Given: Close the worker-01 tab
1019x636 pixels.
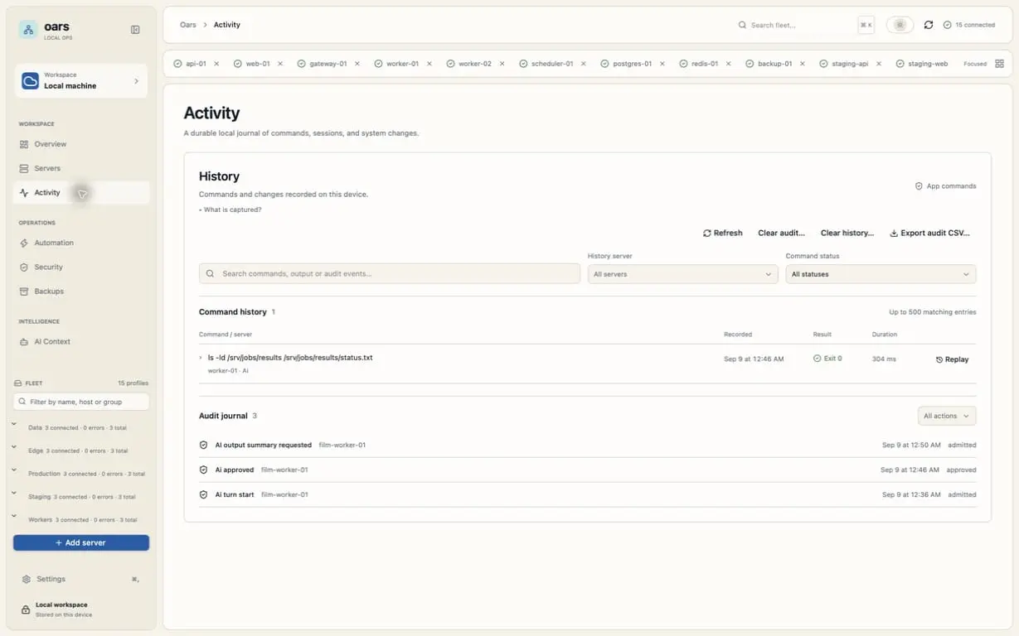Looking at the screenshot, I should click(429, 64).
